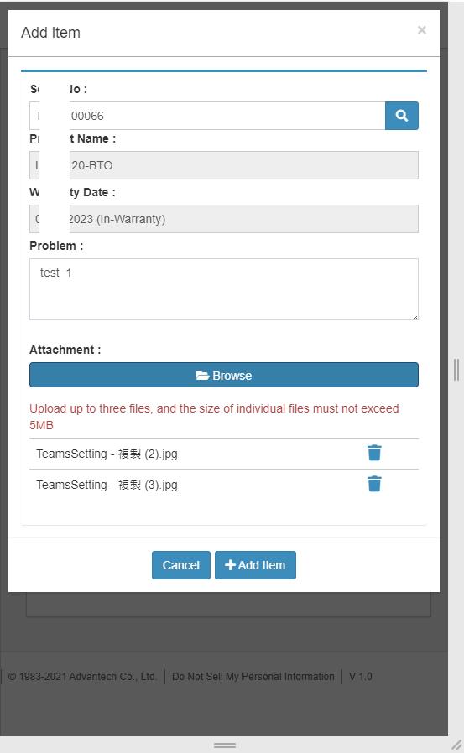Click the Advantech copyright footer text
464x753 pixels.
pyautogui.click(x=82, y=676)
